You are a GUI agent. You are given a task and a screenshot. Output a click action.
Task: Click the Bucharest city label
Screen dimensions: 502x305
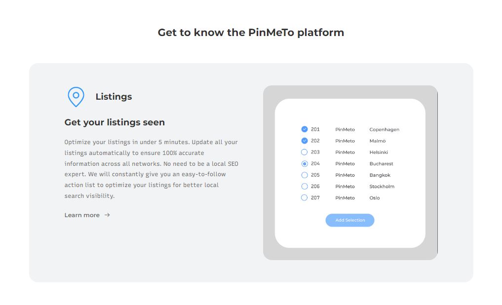(381, 164)
